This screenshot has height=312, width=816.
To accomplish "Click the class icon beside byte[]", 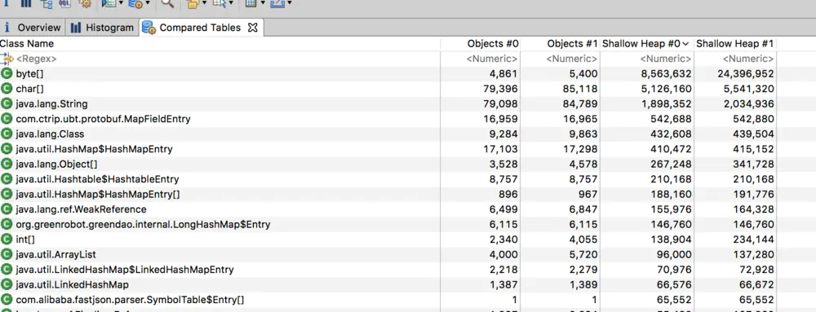I will 7,73.
